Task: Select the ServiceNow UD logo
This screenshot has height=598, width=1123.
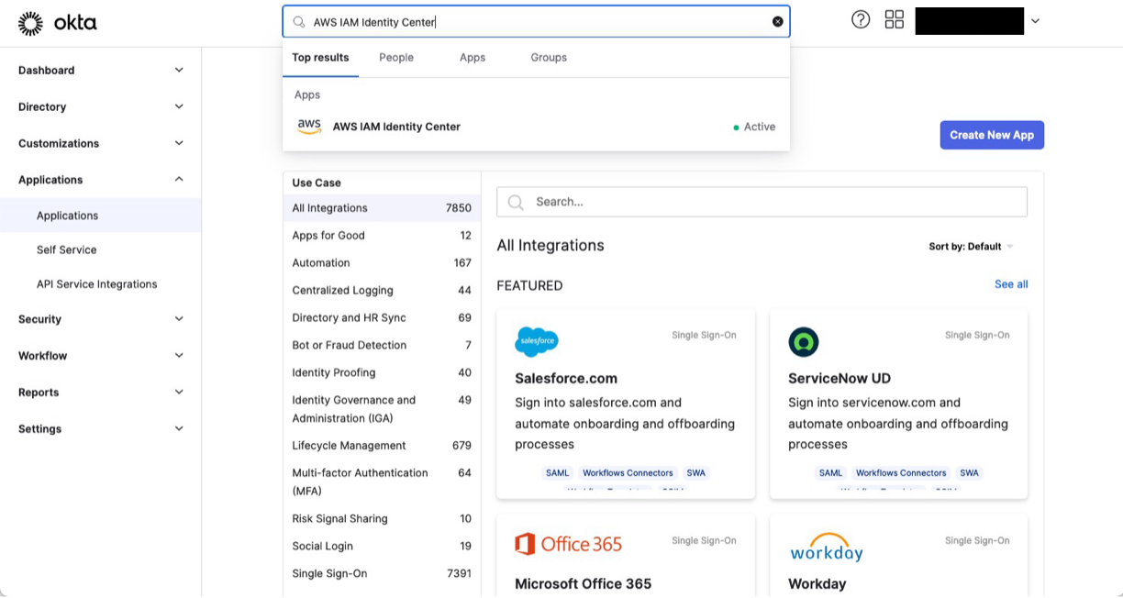Action: click(804, 341)
